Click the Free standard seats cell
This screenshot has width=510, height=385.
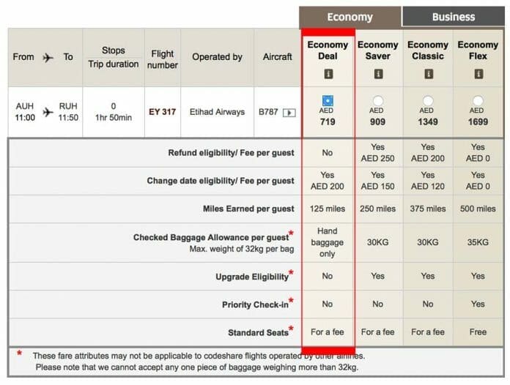click(x=478, y=332)
